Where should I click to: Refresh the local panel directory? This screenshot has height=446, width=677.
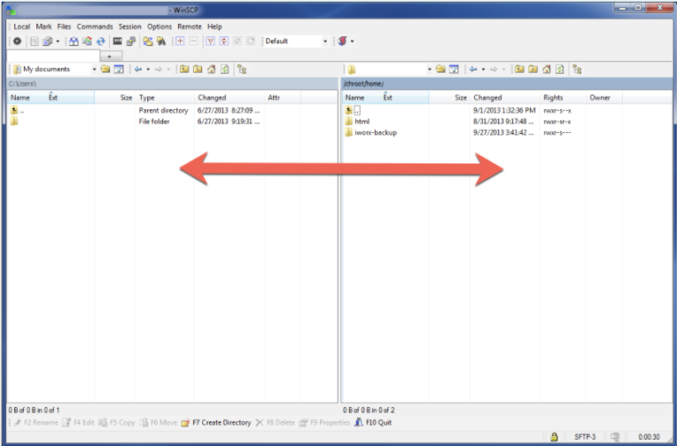point(224,69)
